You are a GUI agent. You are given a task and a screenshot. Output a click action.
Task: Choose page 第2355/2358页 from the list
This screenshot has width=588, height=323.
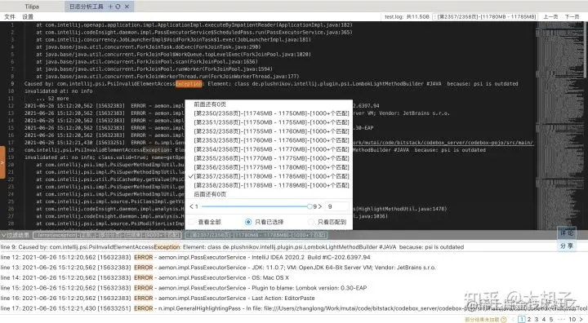271,158
